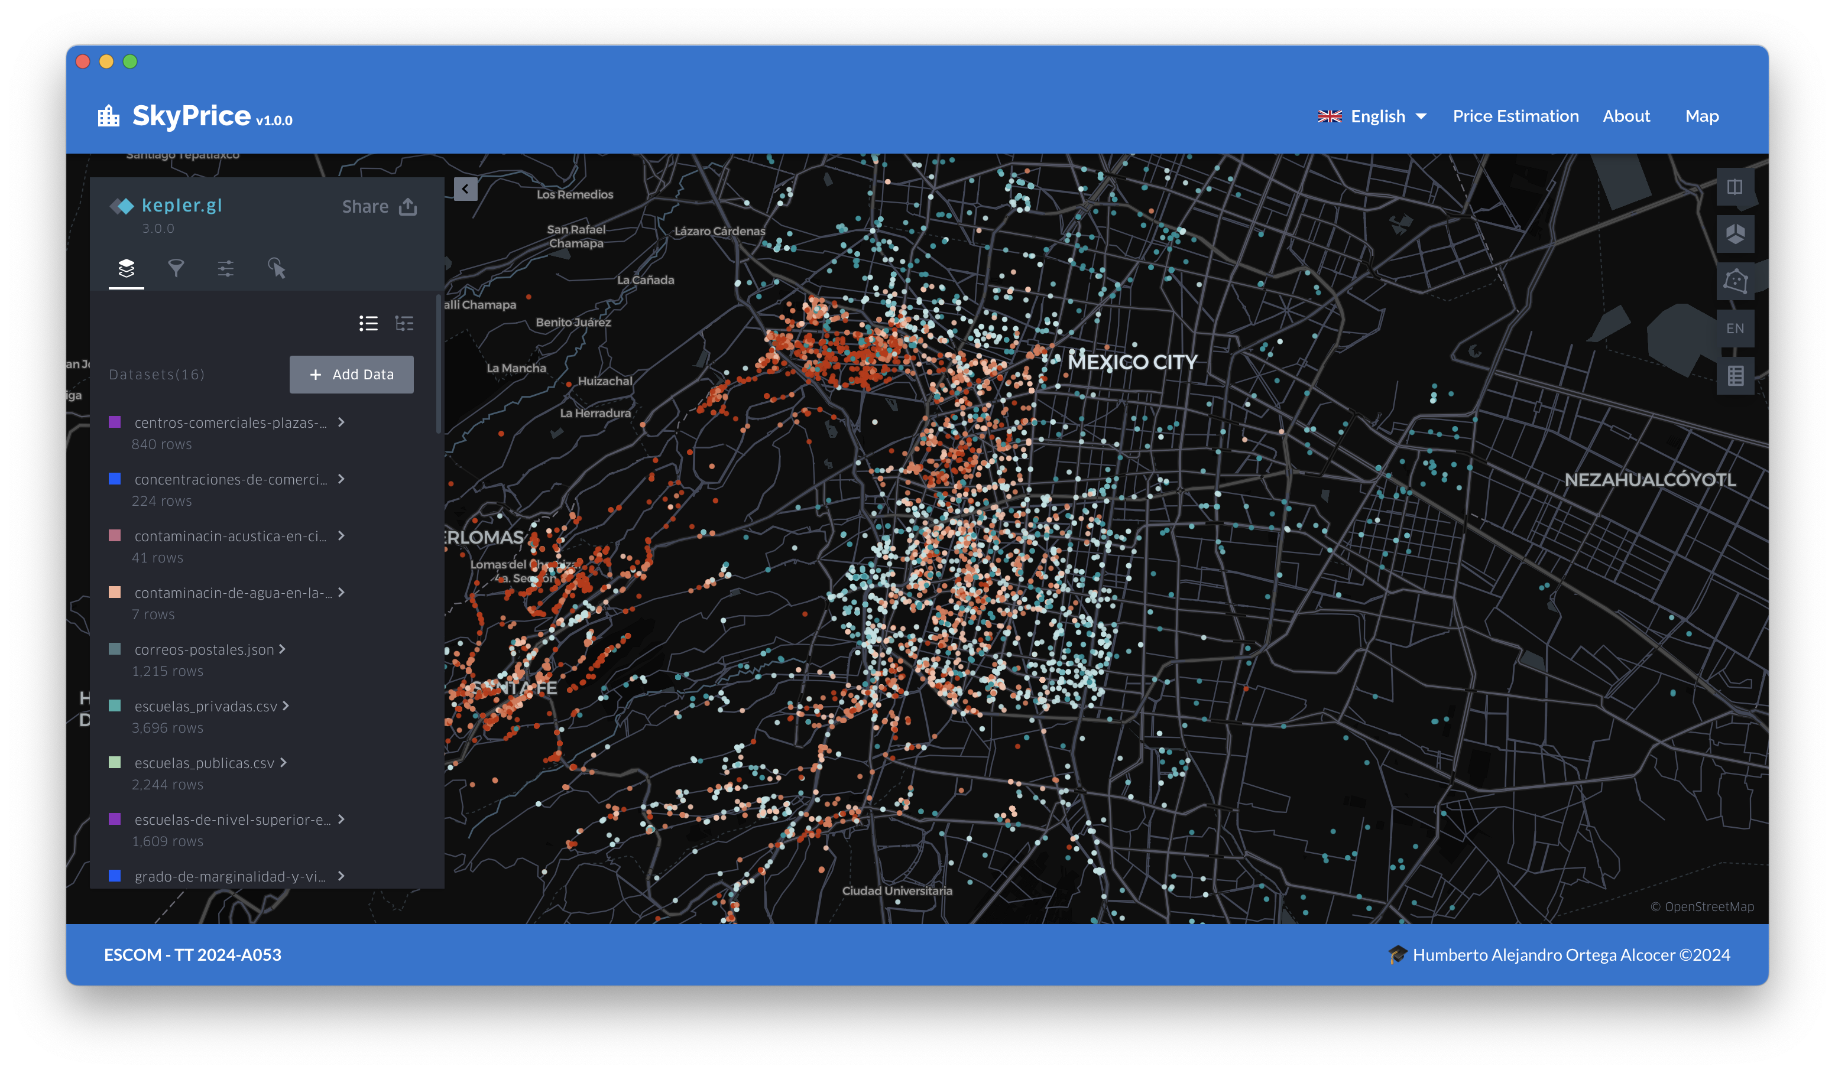Screen dimensions: 1835x1073
Task: Expand centros-comerciales-plazas dataset chevron
Action: pyautogui.click(x=341, y=422)
